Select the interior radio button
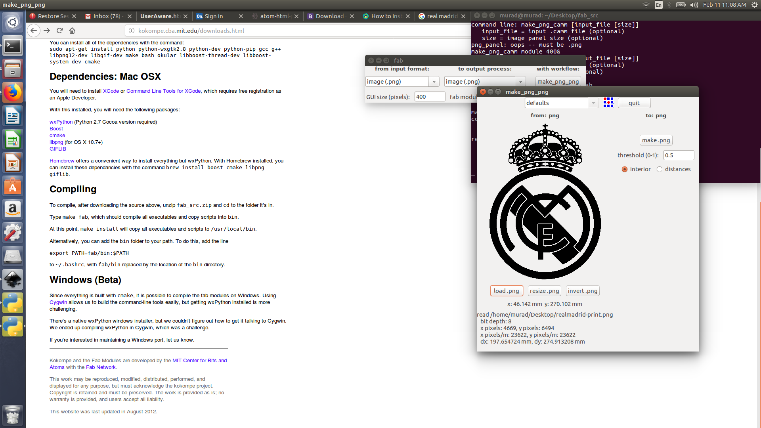 (625, 169)
